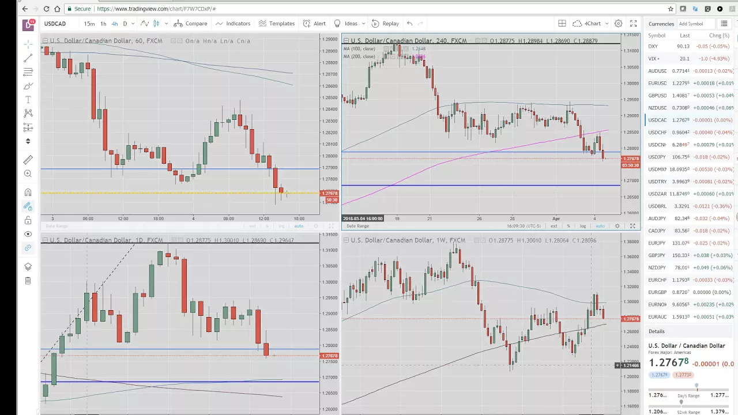Toggle percent scale on 240 chart
This screenshot has height=415, width=738.
[568, 226]
